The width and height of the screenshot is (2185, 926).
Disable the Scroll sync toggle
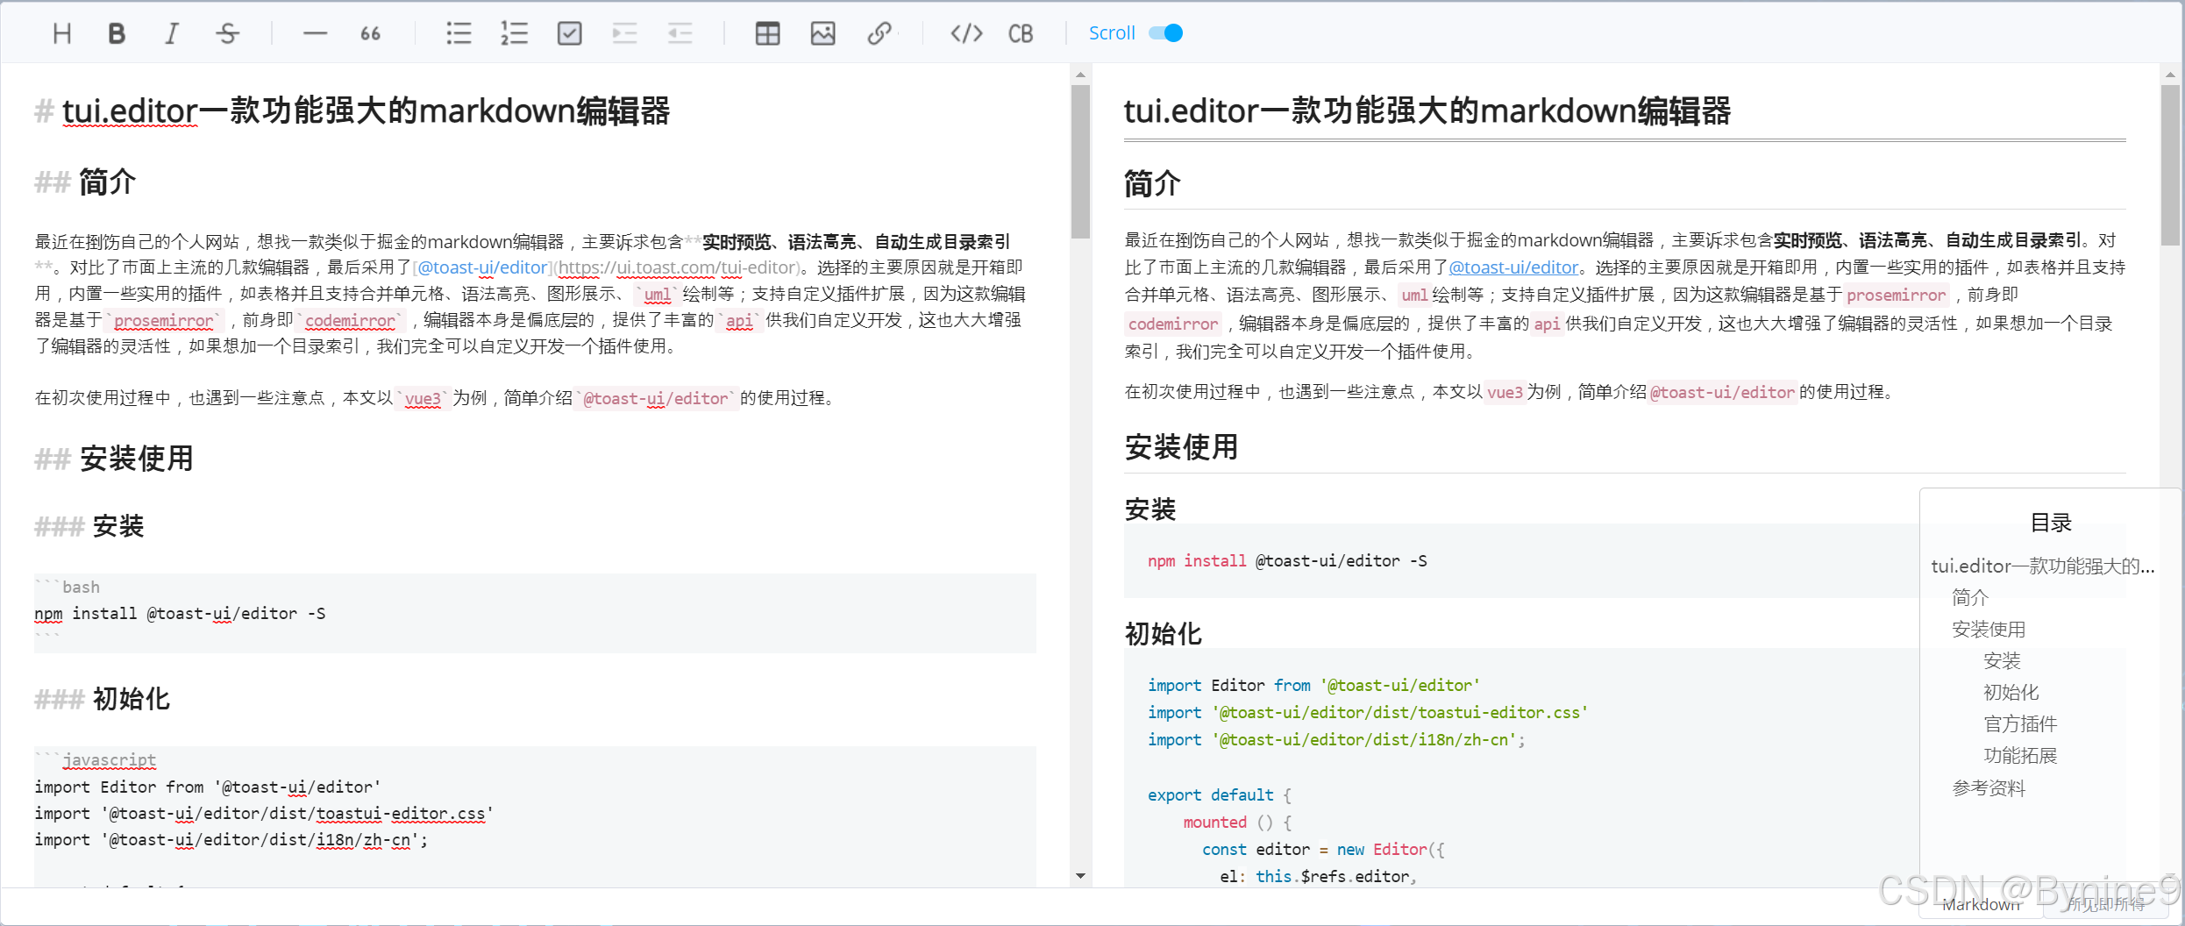click(1167, 32)
